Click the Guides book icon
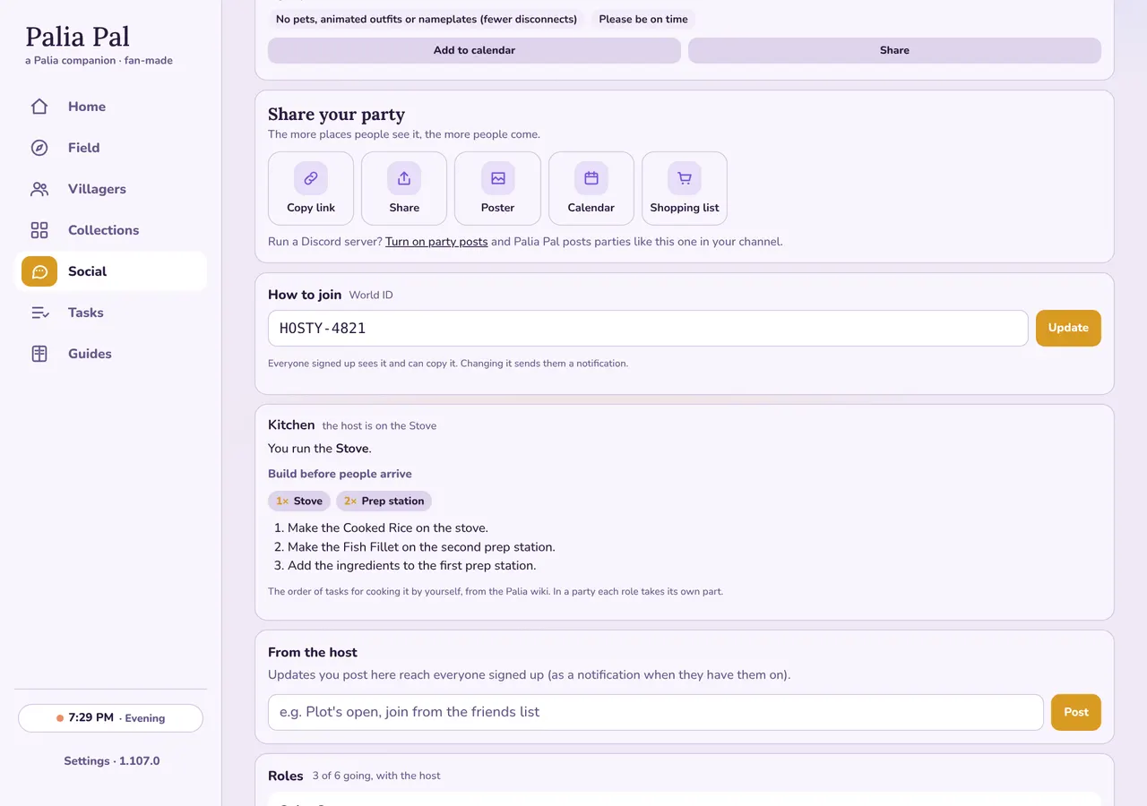Image resolution: width=1147 pixels, height=806 pixels. pyautogui.click(x=39, y=354)
